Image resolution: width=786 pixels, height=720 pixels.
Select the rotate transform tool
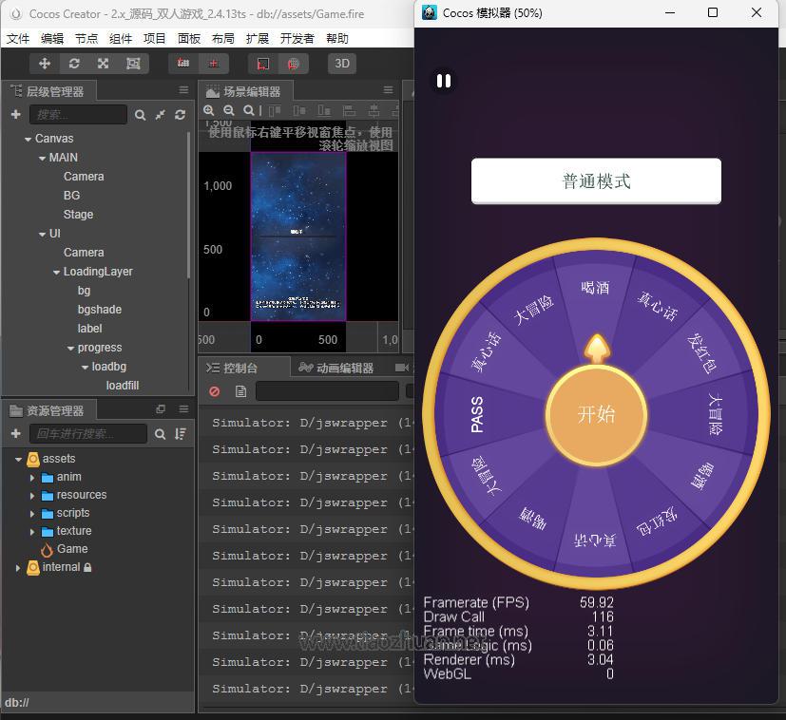(x=73, y=64)
